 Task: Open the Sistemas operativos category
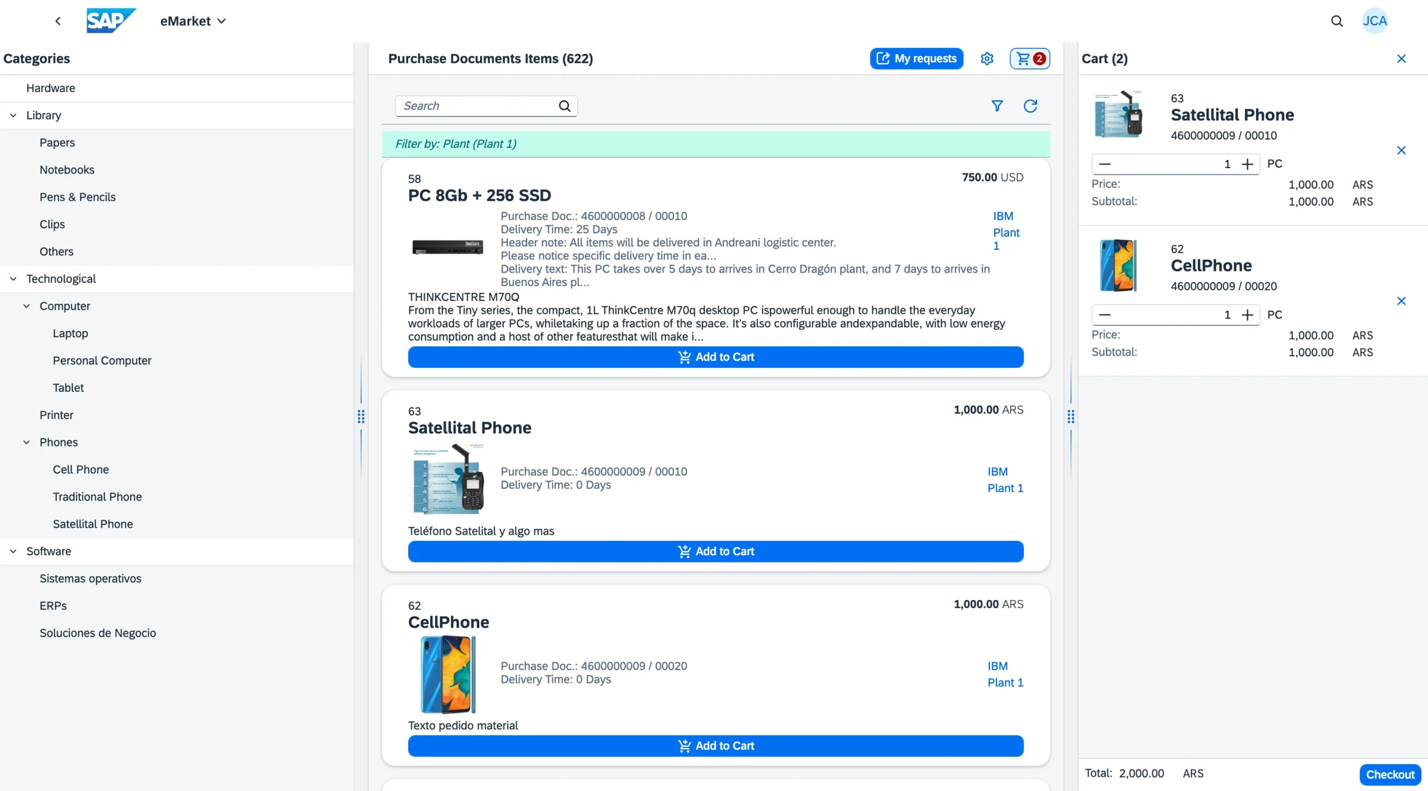pos(90,578)
